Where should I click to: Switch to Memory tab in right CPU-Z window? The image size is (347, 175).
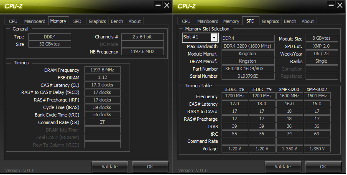coord(231,21)
